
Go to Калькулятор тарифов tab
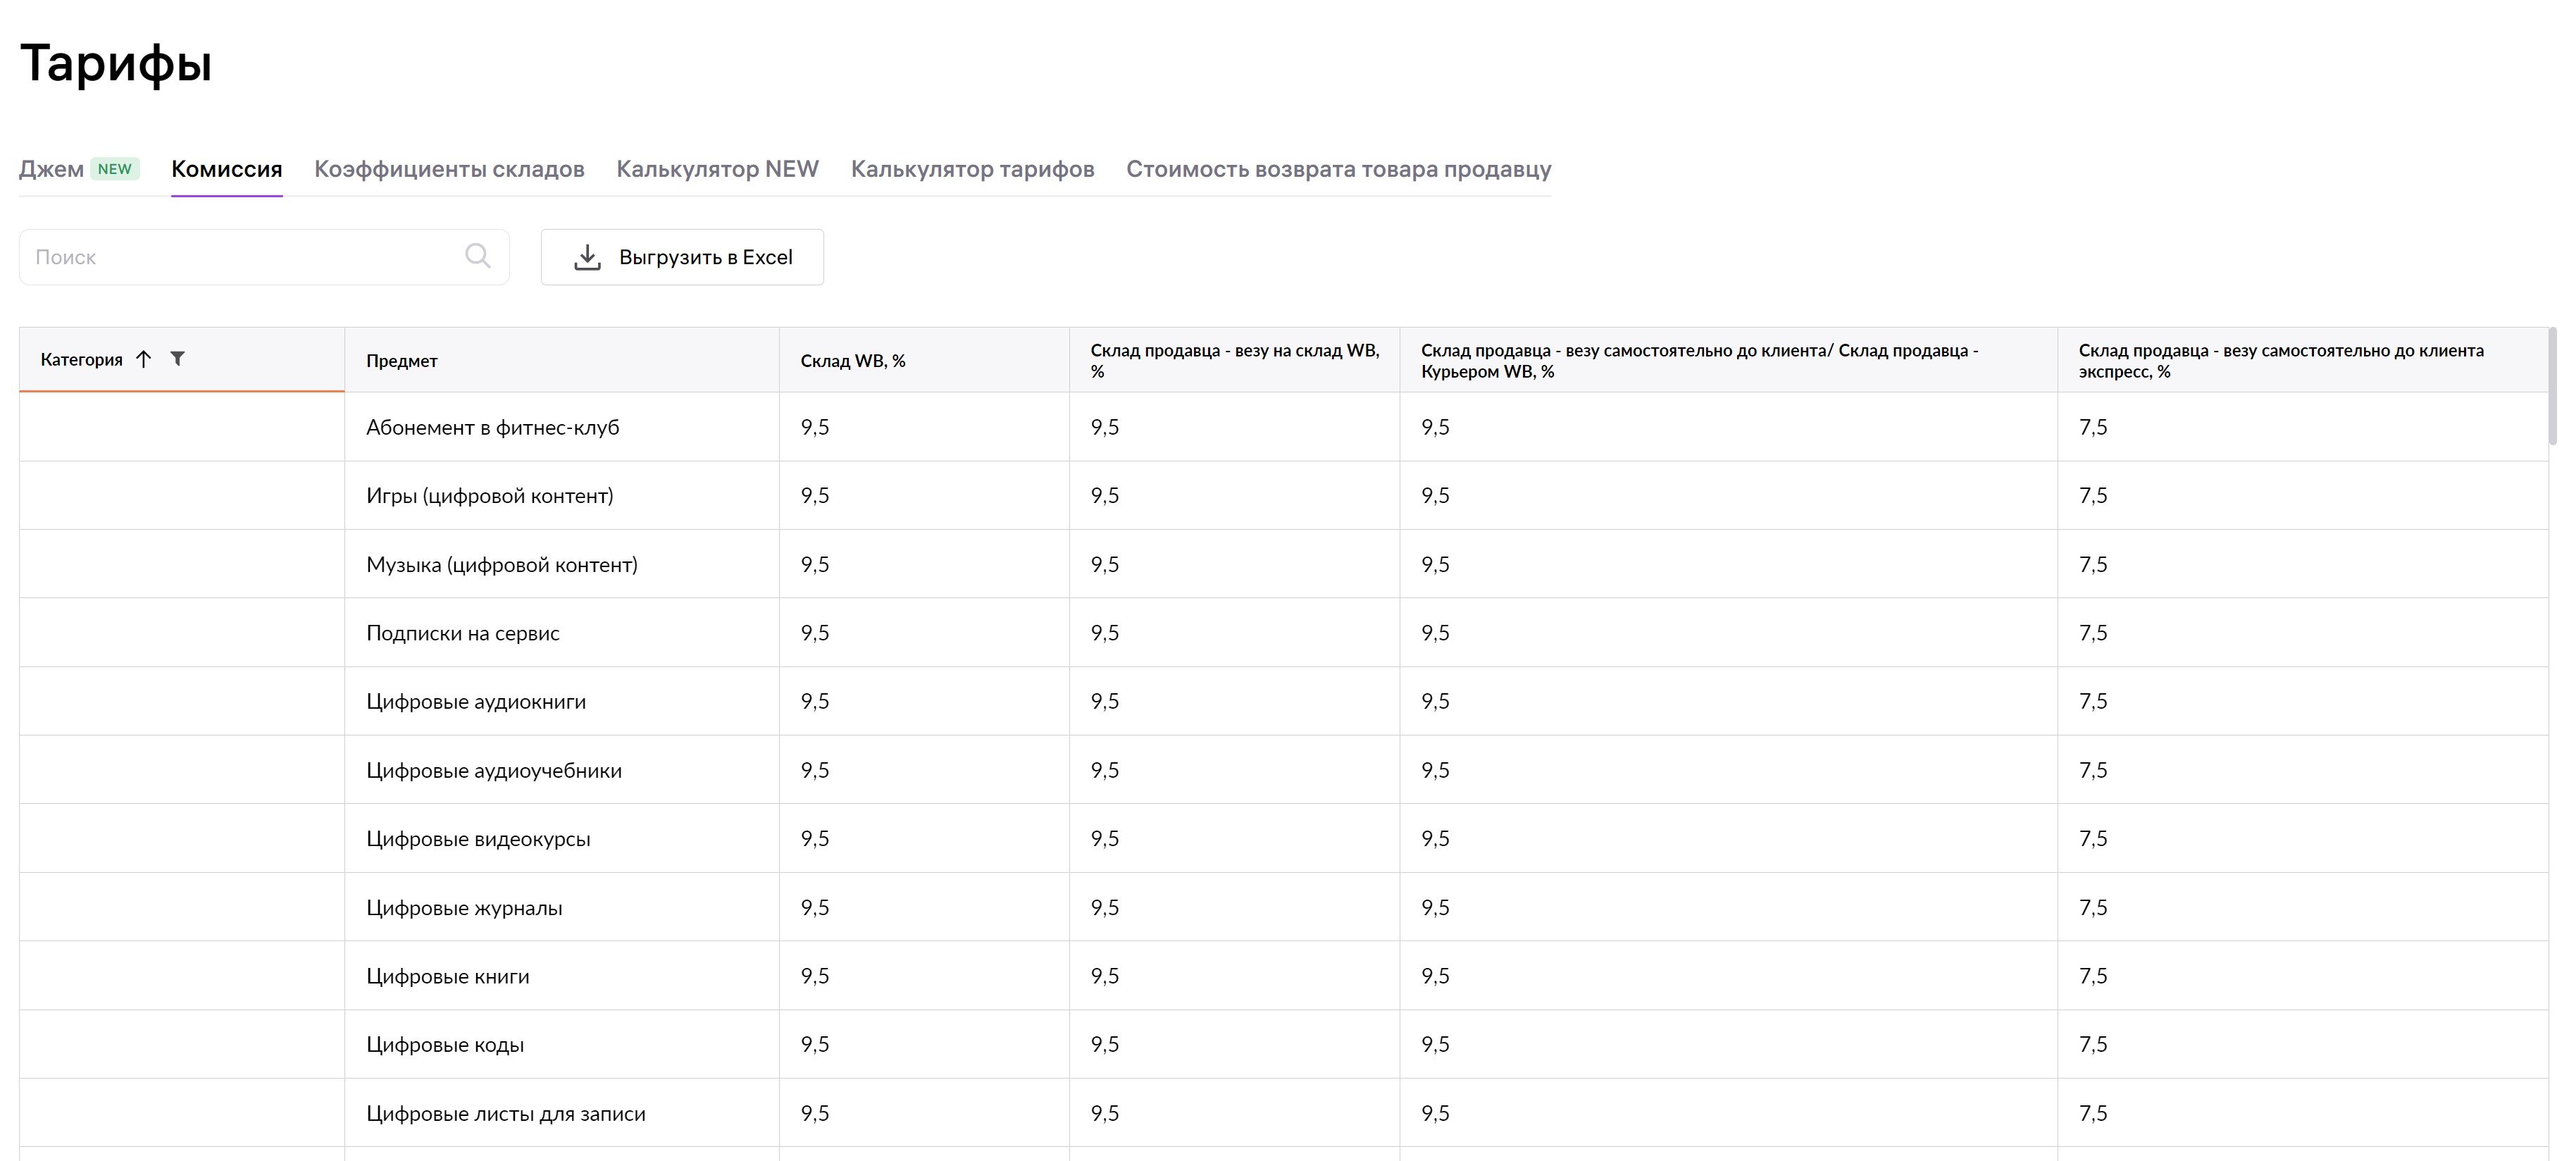coord(972,169)
